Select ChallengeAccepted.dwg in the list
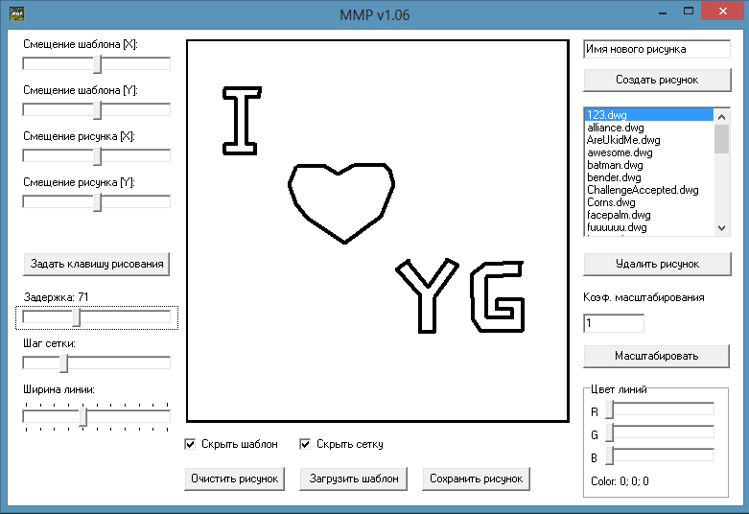749x514 pixels. coord(648,190)
